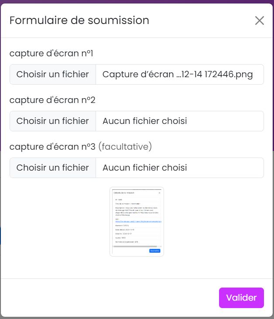This screenshot has height=319, width=274.
Task: Click 'Détails de la mission' heading in preview
Action: click(124, 192)
